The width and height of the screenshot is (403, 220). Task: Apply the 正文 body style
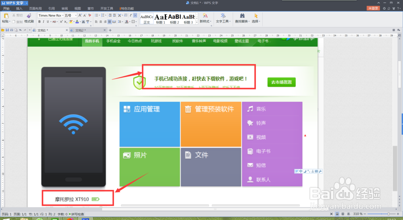click(x=147, y=19)
